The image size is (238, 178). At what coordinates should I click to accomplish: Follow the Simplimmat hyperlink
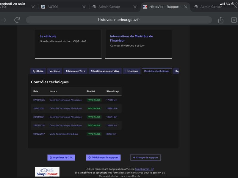pos(144,169)
